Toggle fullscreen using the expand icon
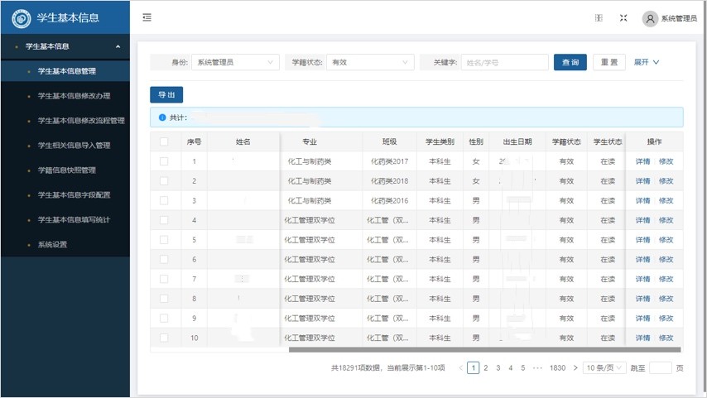 click(x=623, y=18)
